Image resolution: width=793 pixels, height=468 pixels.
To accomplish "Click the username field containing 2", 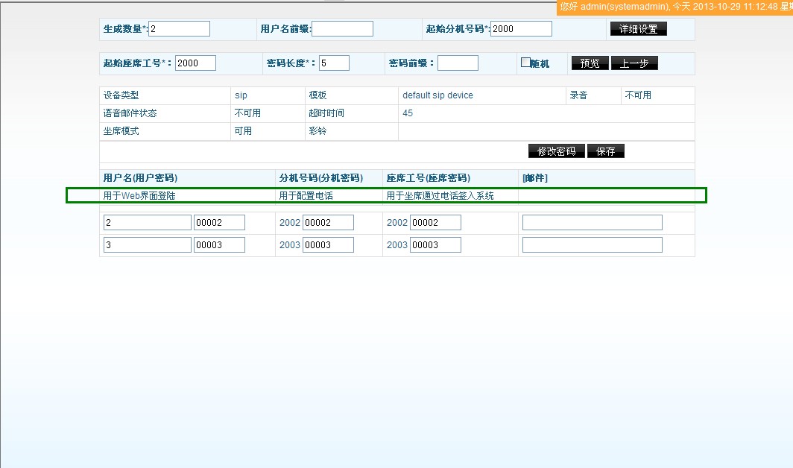I will click(x=148, y=223).
